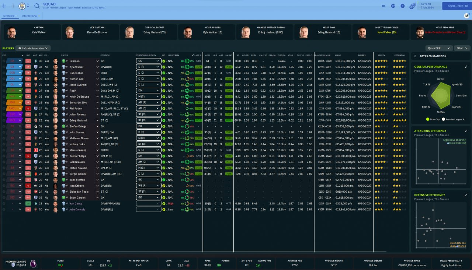Image resolution: width=472 pixels, height=270 pixels.
Task: Sort by the Wage column header
Action: pos(339,55)
